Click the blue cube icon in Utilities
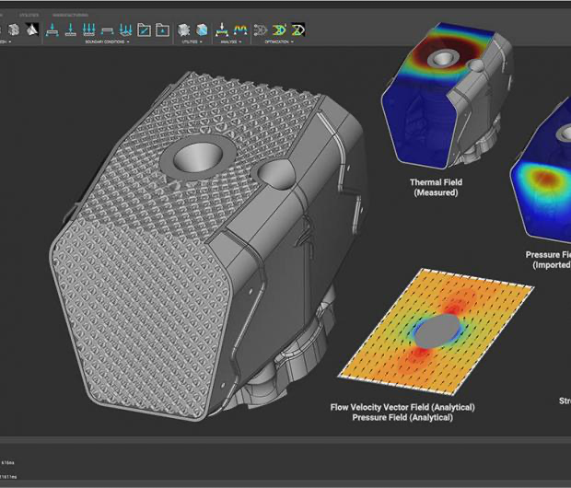The height and width of the screenshot is (488, 571). 200,30
